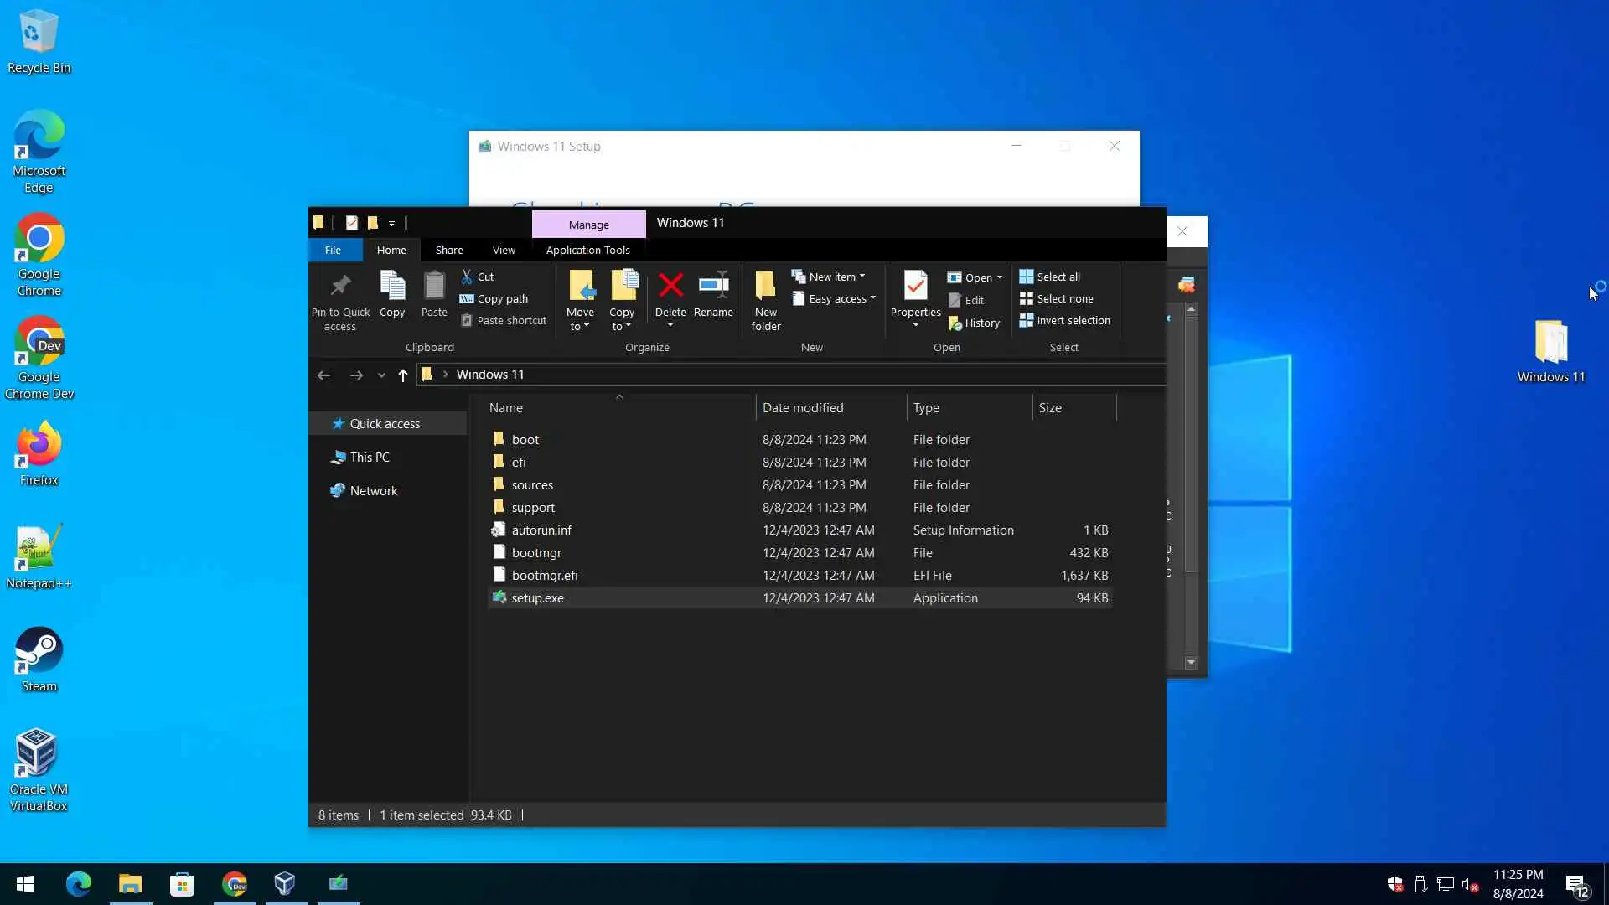Click the Delete red X icon

(x=670, y=286)
